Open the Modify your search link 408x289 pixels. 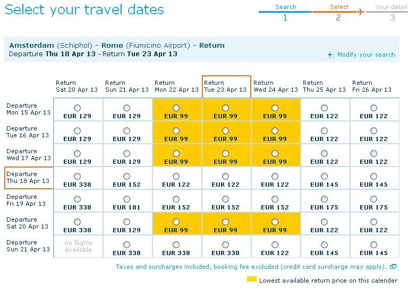tap(366, 55)
